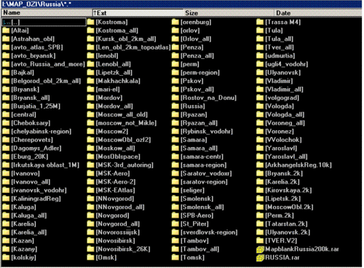Select the [Irkutskaya oblast_1M] folder
The image size is (364, 268).
[x=41, y=165]
